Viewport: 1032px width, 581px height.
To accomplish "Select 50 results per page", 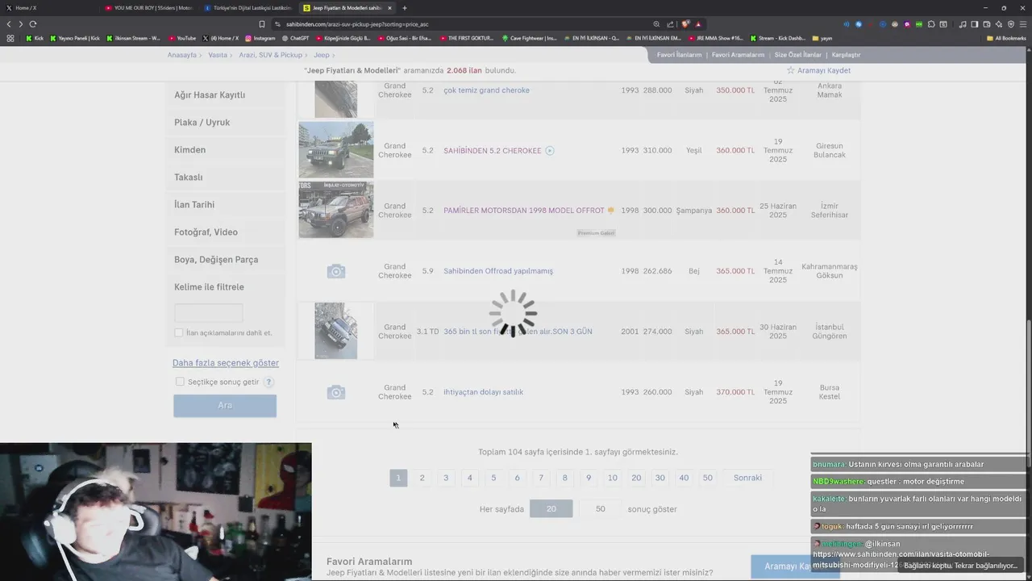I will [600, 508].
